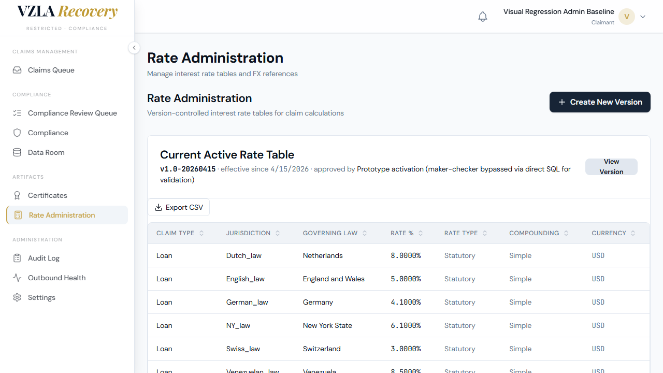Viewport: 663px width, 373px height.
Task: Sort by the Rate Type column
Action: click(x=466, y=233)
